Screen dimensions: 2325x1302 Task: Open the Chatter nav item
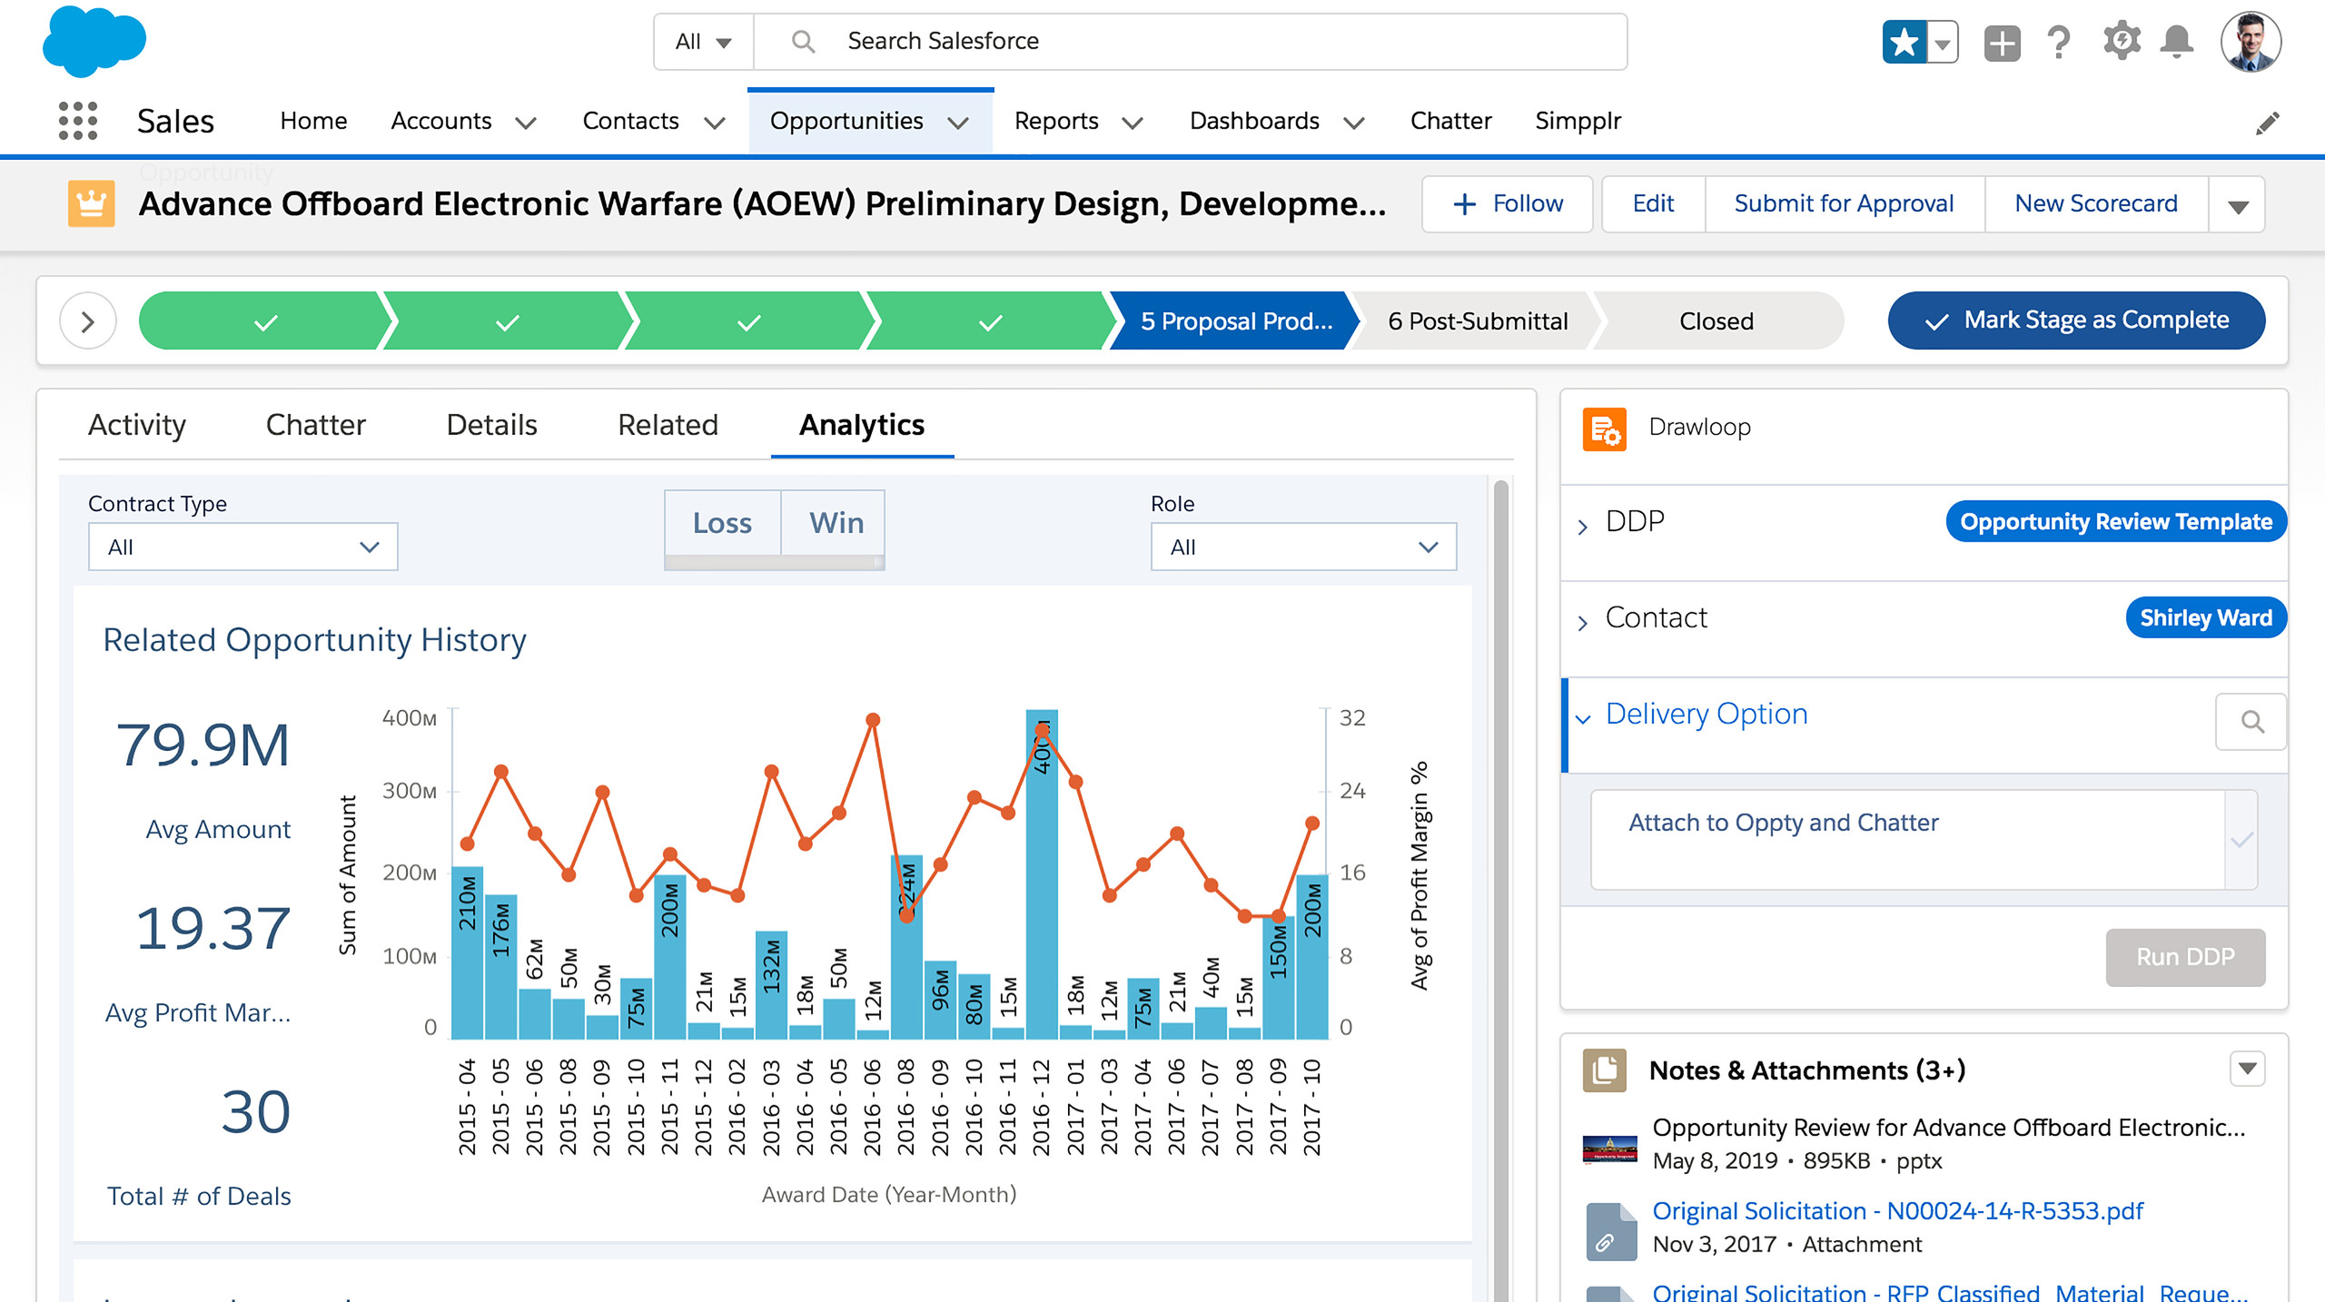tap(1450, 121)
